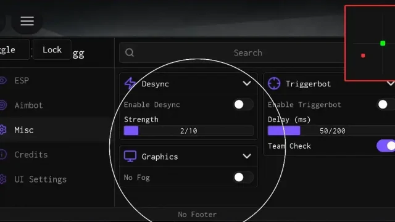This screenshot has width=395, height=222.
Task: Click the Lock button
Action: (x=52, y=49)
